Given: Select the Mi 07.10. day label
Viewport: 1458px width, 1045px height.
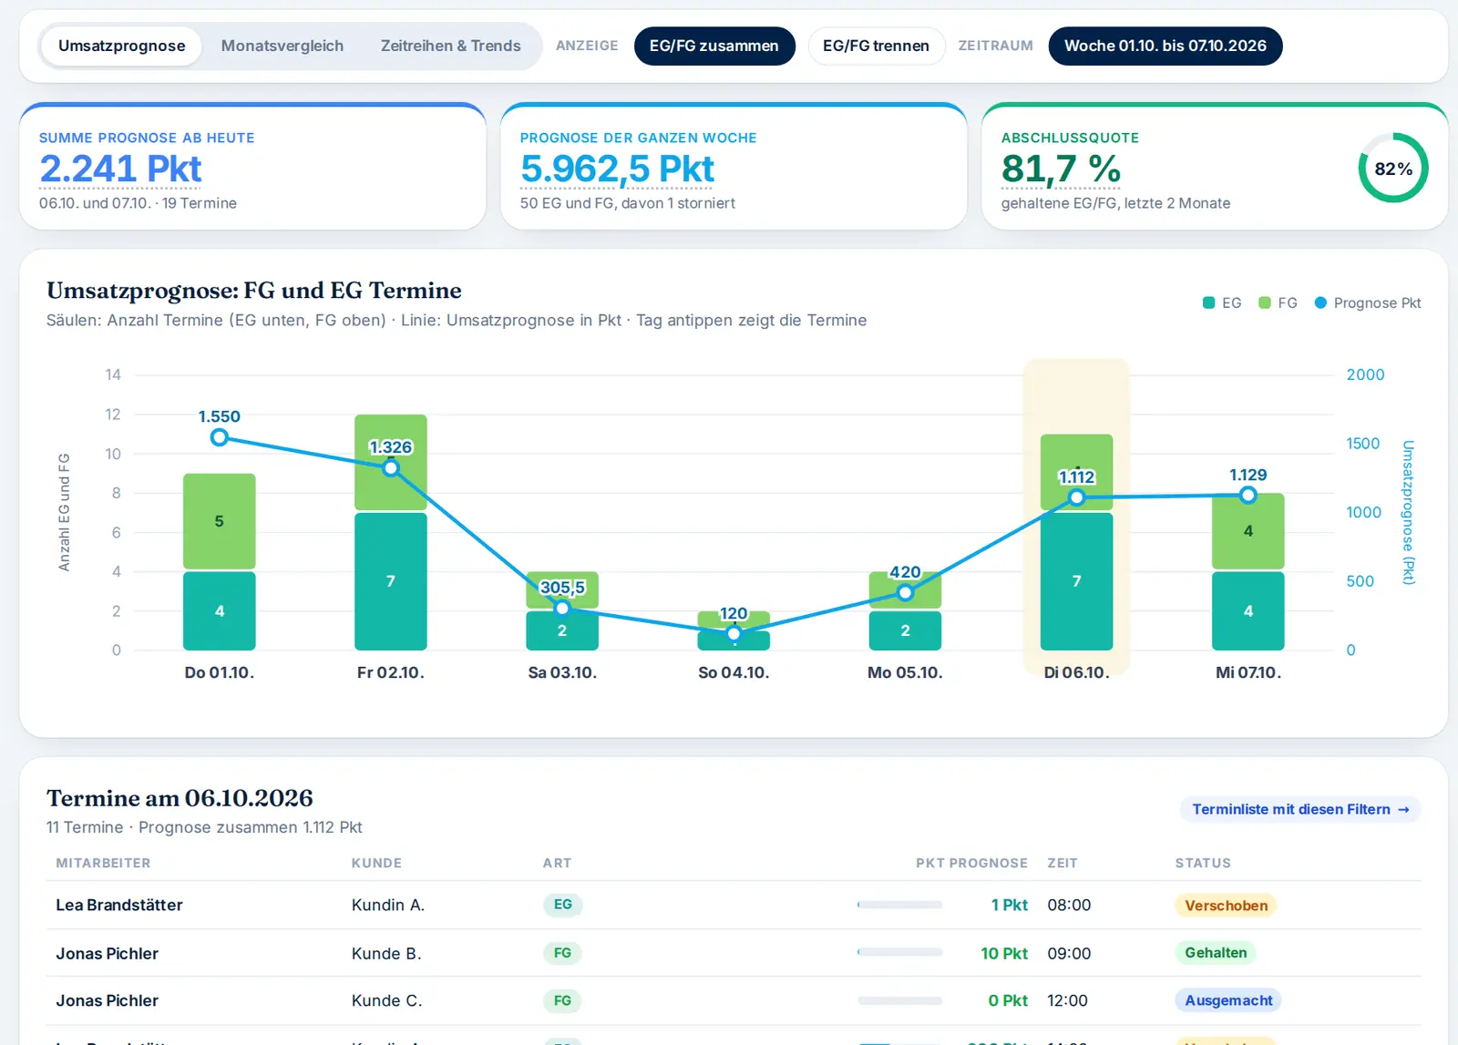Looking at the screenshot, I should (x=1248, y=672).
